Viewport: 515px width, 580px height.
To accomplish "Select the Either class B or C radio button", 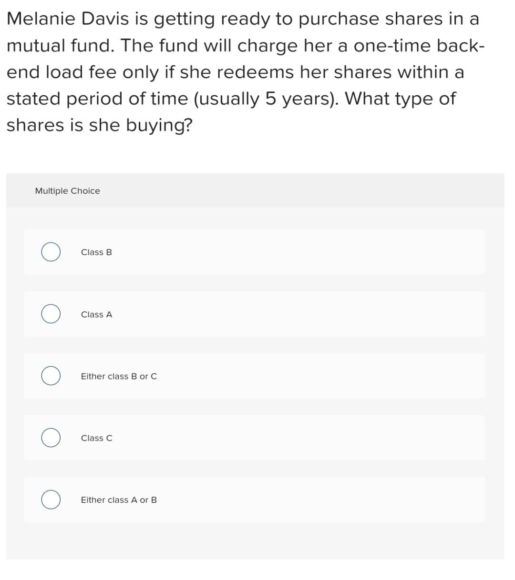I will tap(51, 376).
